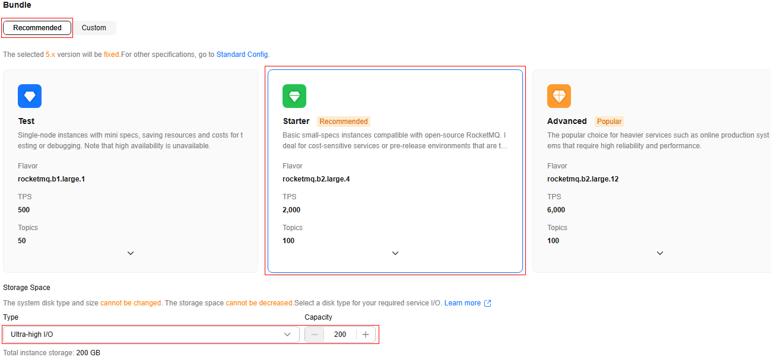Open the Ultra-high I/O disk type dropdown
This screenshot has height=360, width=771.
pos(151,334)
